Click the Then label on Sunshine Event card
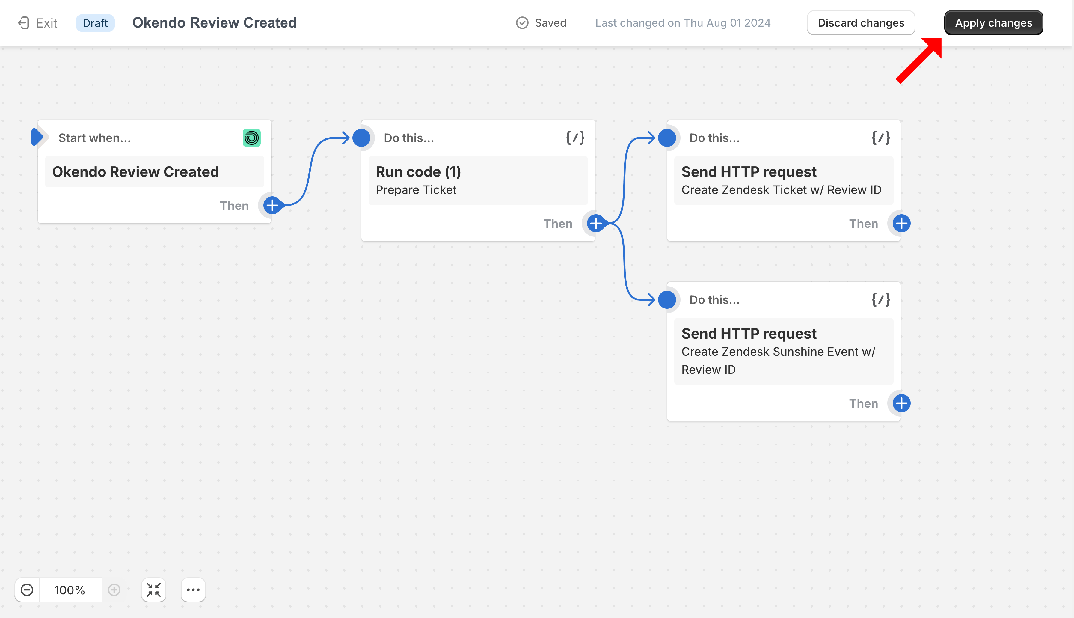This screenshot has width=1074, height=618. coord(864,404)
